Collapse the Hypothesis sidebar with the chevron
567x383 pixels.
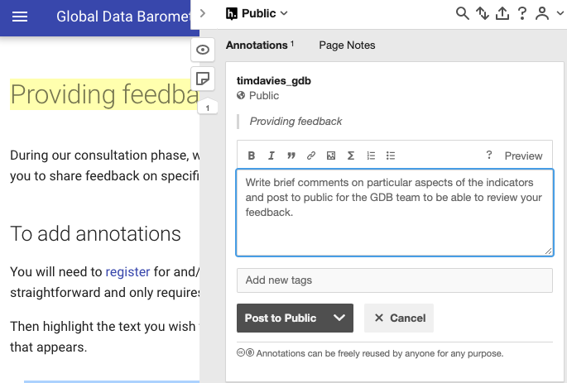(x=203, y=14)
